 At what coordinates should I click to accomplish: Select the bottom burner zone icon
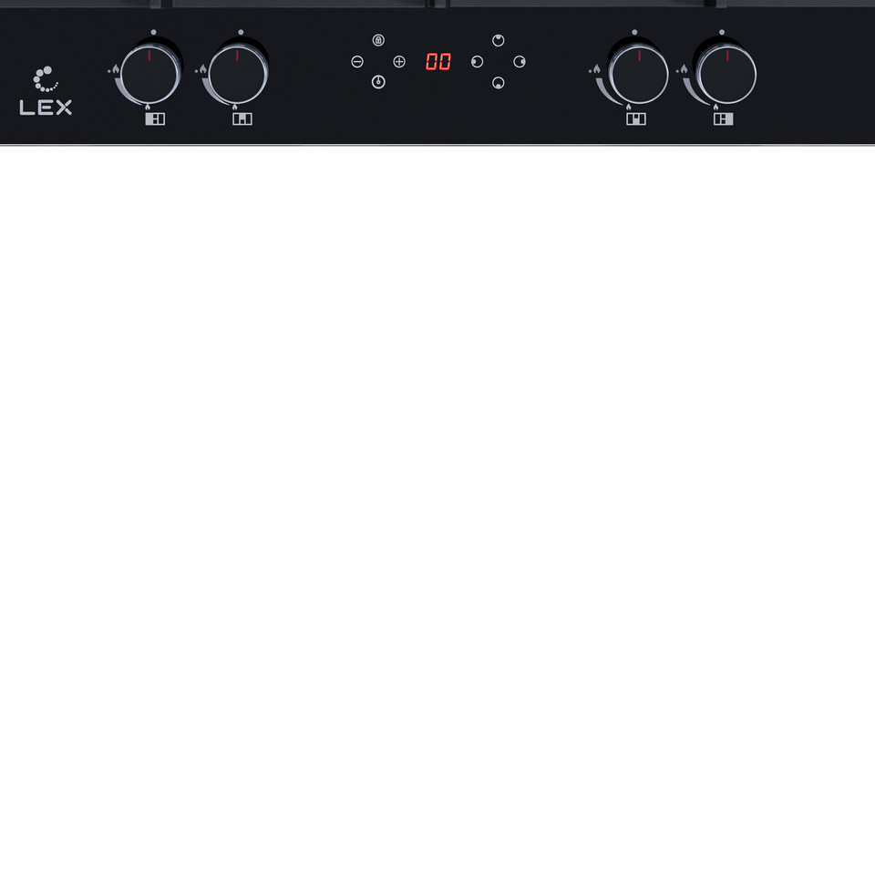tap(499, 83)
